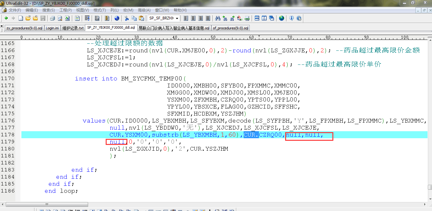Cut selection with the scissors icon
432x211 pixels.
127,18
